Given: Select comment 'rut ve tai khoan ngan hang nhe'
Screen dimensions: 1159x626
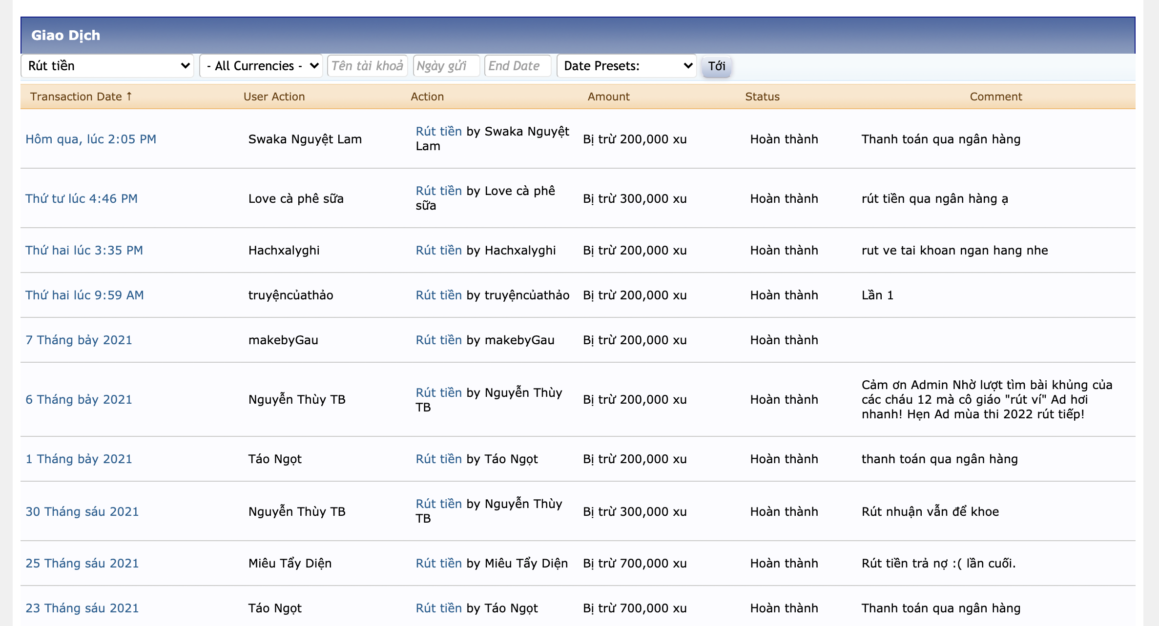Looking at the screenshot, I should pyautogui.click(x=954, y=251).
